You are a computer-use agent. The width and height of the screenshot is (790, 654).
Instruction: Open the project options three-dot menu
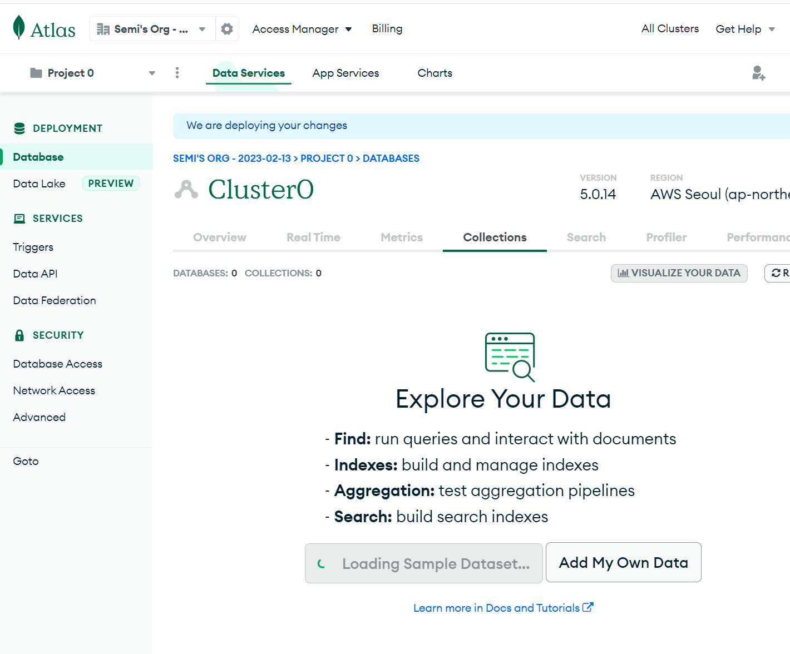coord(177,73)
